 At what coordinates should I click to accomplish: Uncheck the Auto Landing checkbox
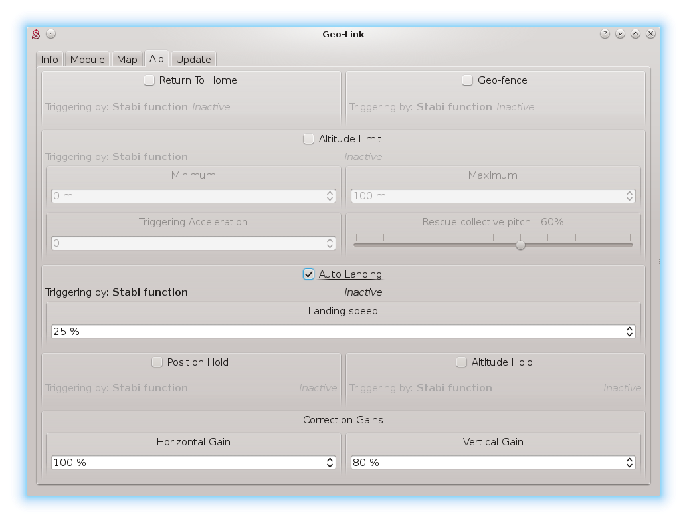pos(308,274)
